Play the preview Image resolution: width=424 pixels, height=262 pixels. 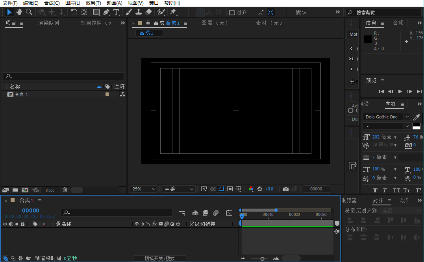400,92
